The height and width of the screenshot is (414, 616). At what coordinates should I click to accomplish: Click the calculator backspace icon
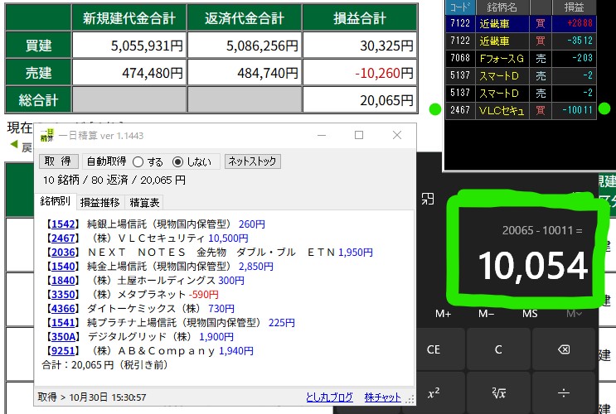pos(564,349)
